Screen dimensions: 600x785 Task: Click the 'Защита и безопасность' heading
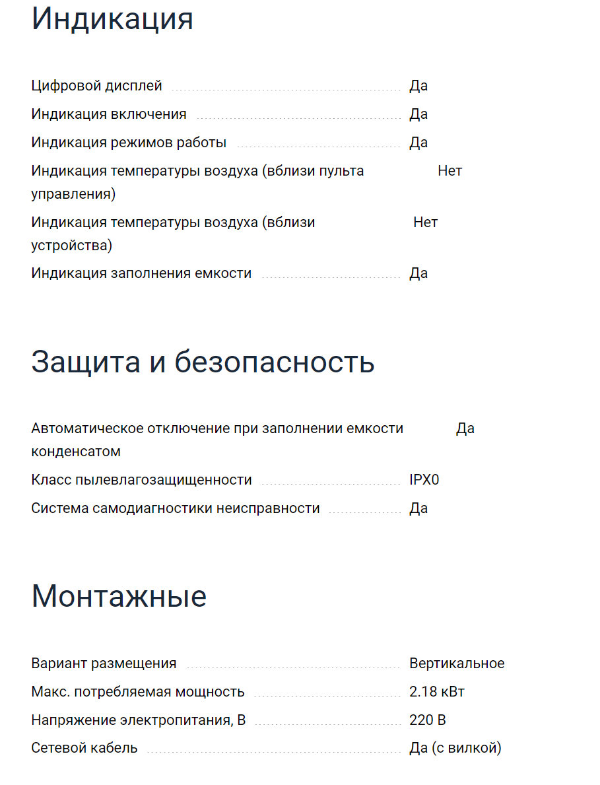click(203, 361)
